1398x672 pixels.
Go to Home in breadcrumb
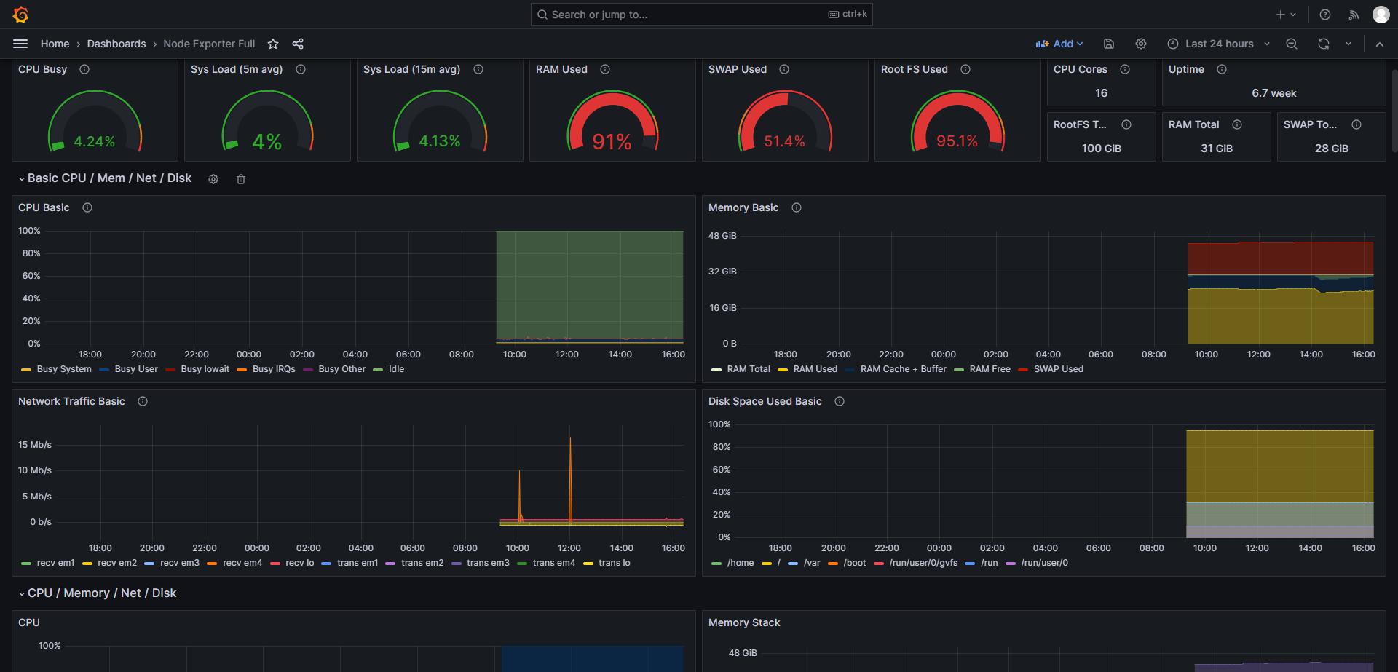coord(55,44)
